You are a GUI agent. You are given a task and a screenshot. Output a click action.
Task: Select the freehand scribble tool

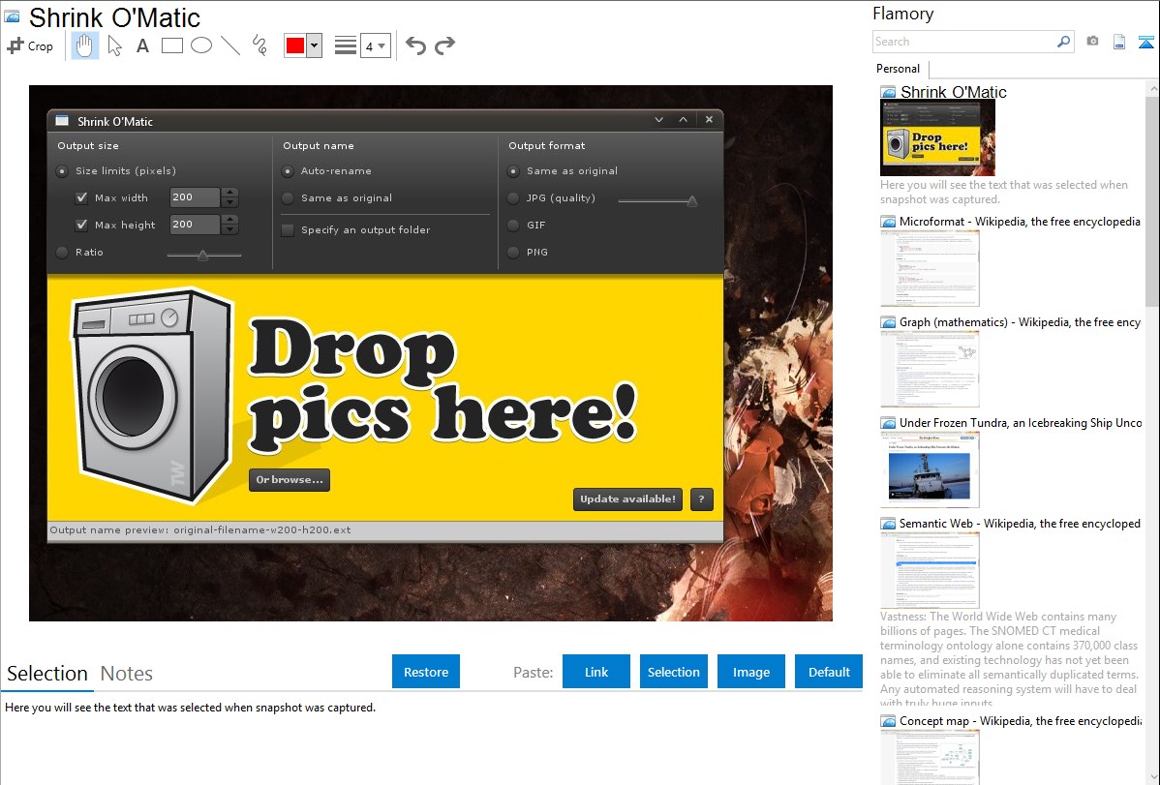pos(259,45)
